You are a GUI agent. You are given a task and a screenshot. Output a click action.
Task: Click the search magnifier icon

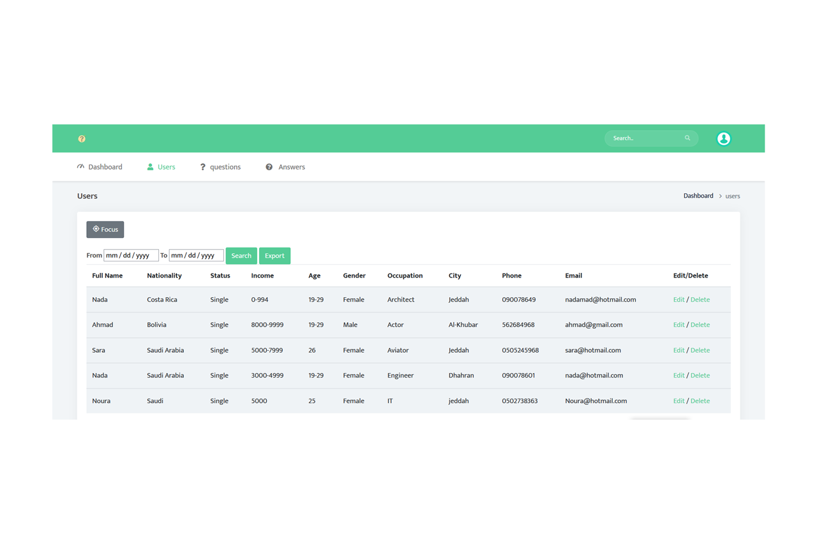(x=687, y=138)
